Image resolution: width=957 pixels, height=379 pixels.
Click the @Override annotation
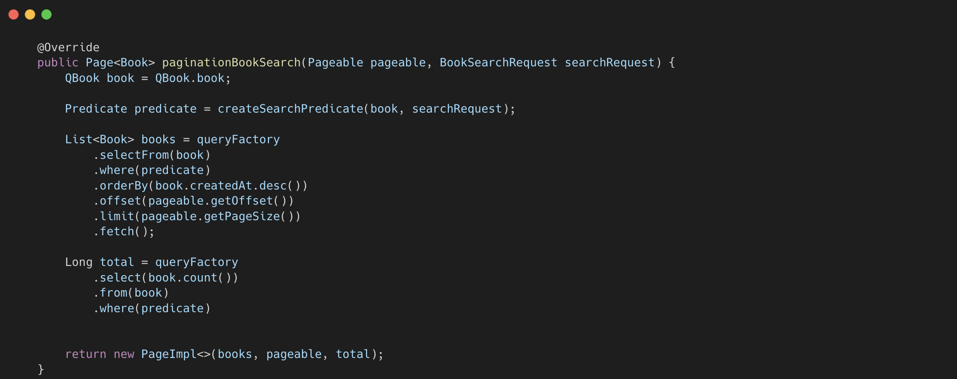coord(68,48)
